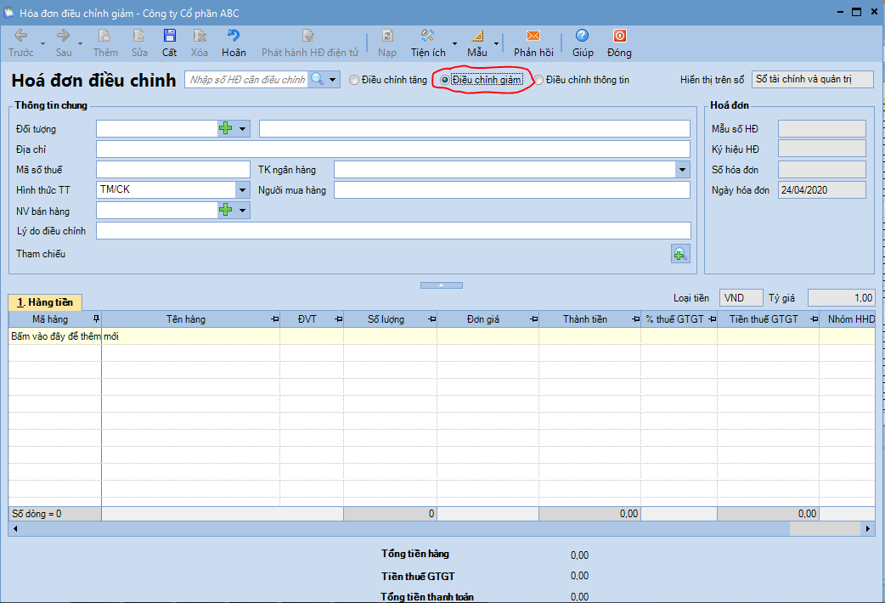Switch to 1. Hàng tiền tab

pos(45,302)
